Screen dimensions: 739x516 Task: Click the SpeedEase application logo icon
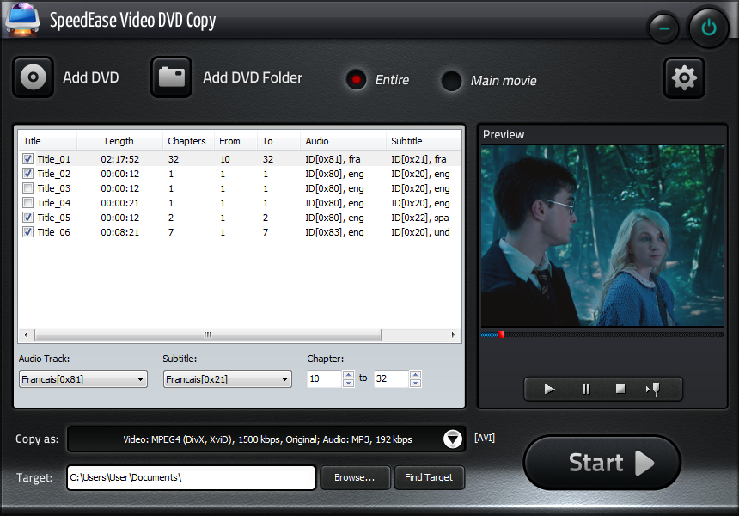coord(22,19)
